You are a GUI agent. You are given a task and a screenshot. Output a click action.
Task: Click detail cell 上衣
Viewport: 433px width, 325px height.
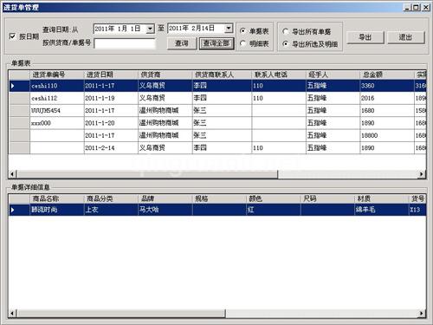(x=111, y=210)
